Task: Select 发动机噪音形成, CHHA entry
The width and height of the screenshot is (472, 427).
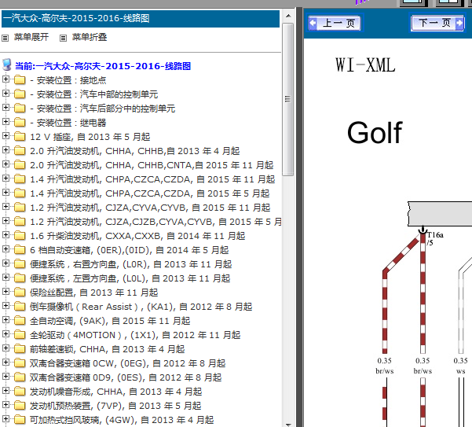Action: tap(116, 392)
